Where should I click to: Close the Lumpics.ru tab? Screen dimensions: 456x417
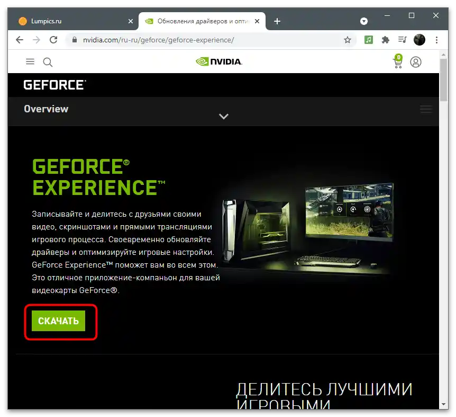click(x=131, y=21)
